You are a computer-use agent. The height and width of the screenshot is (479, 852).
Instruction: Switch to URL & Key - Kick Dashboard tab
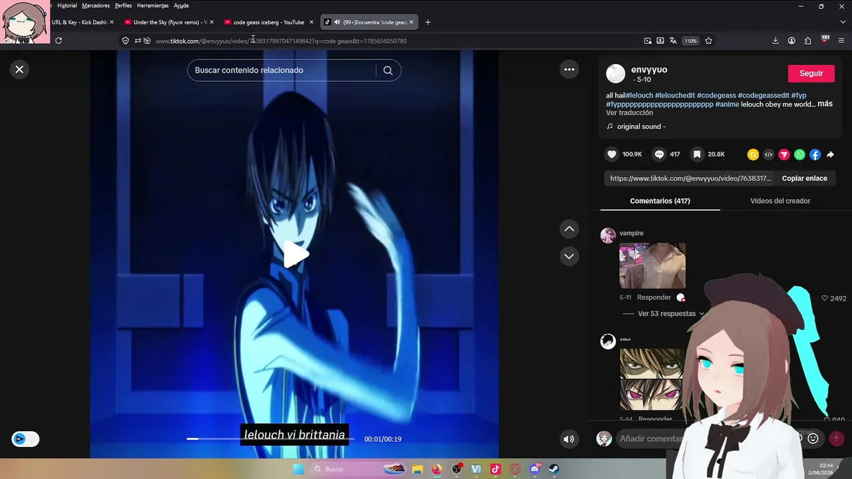79,22
